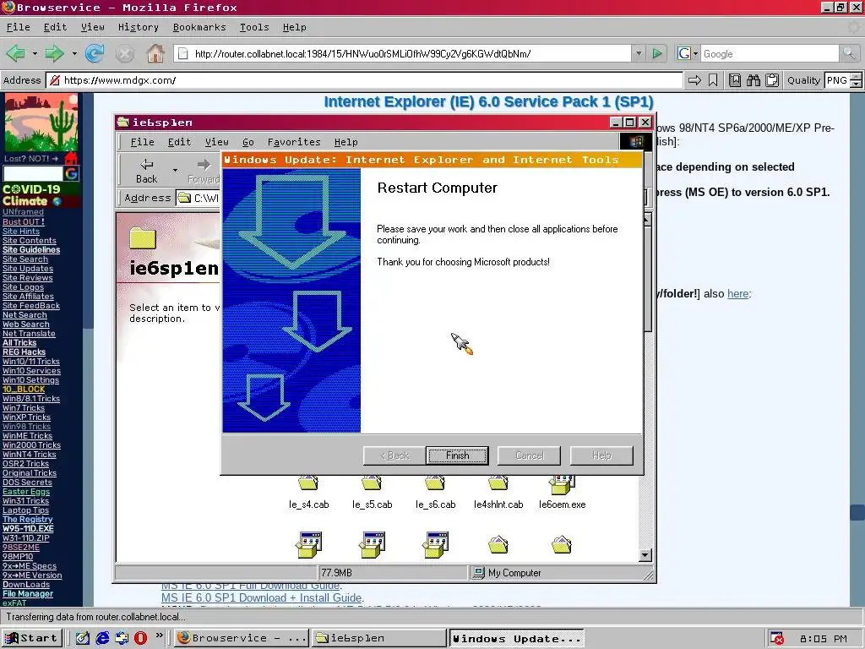Launch Opera from the quick launch bar
Image resolution: width=865 pixels, height=649 pixels.
[x=141, y=638]
